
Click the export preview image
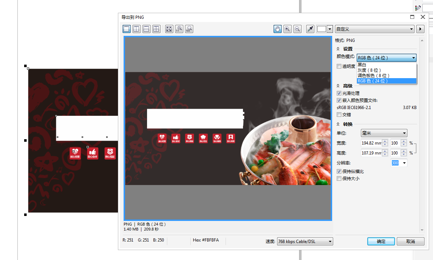point(228,129)
